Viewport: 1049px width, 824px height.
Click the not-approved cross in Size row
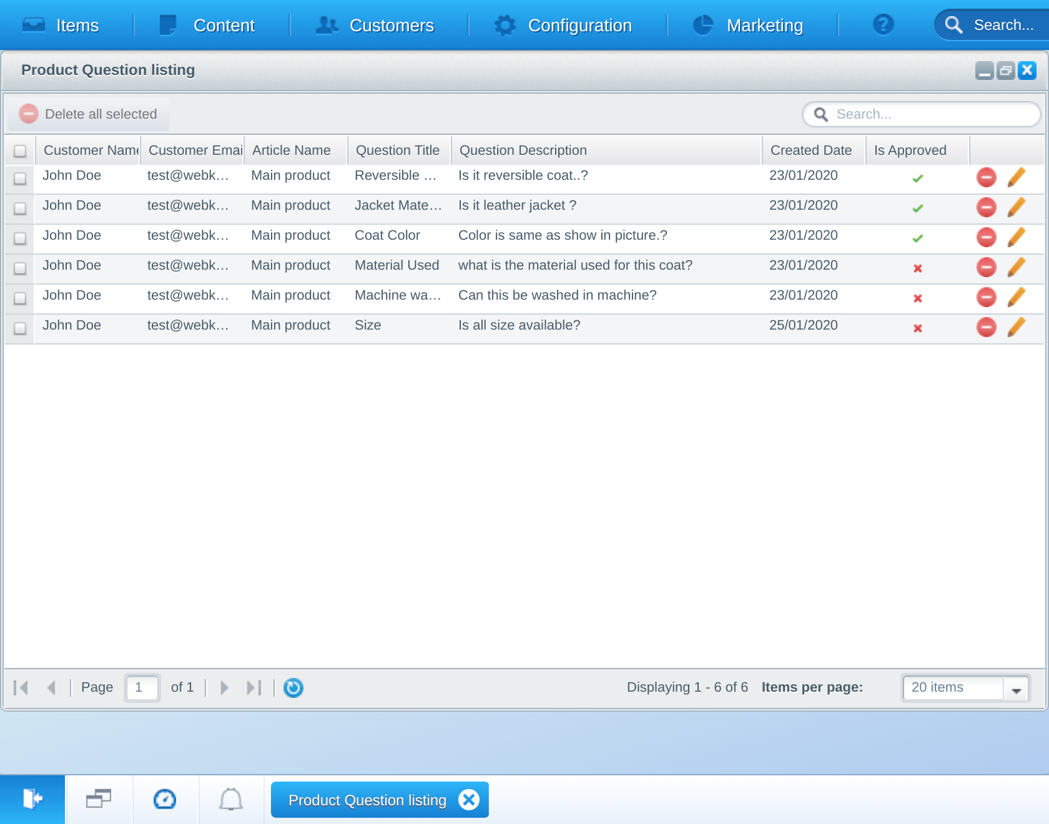coord(917,328)
